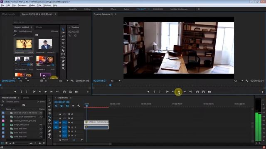Toggle lock on track V3
266x149 pixels.
point(60,114)
